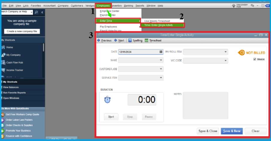Click the Save & New button
This screenshot has width=271, height=141.
[232, 131]
